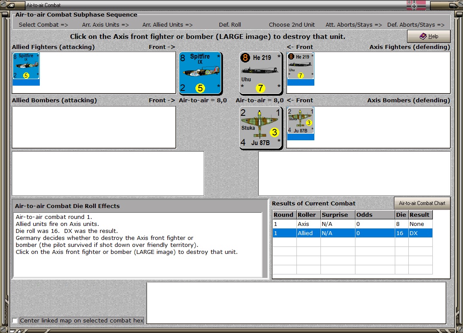The width and height of the screenshot is (463, 333).
Task: Open the Help button
Action: coord(429,36)
